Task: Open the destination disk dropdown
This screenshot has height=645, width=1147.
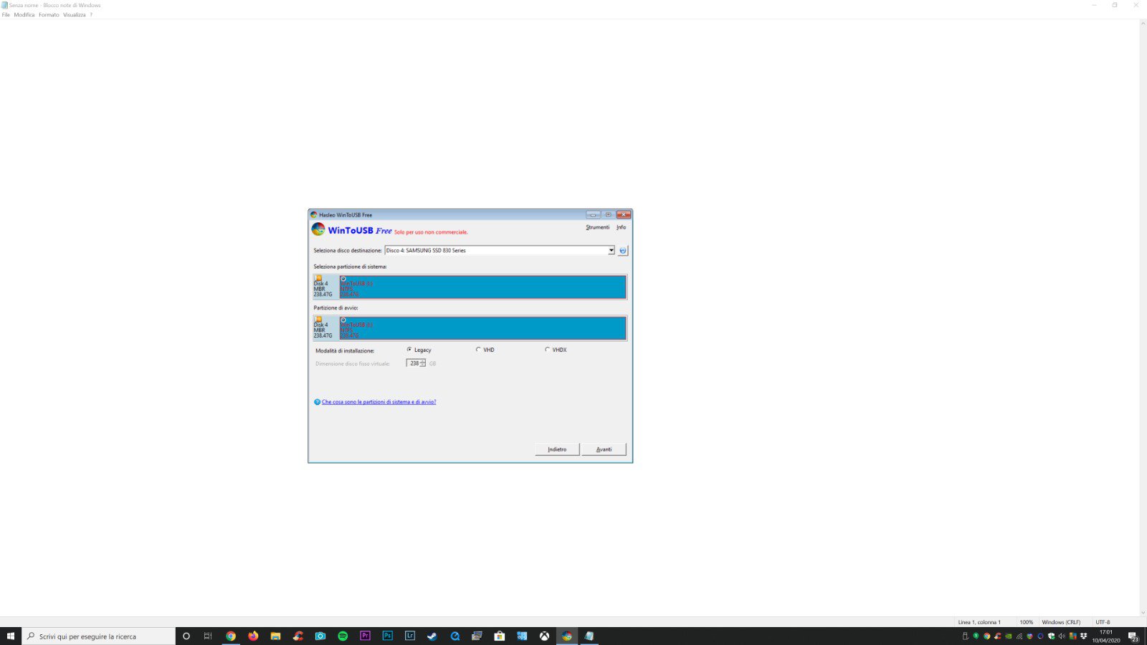Action: pos(611,251)
